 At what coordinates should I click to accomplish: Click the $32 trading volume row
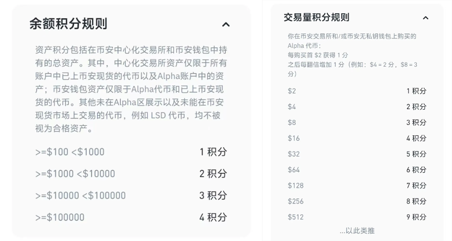(x=294, y=154)
